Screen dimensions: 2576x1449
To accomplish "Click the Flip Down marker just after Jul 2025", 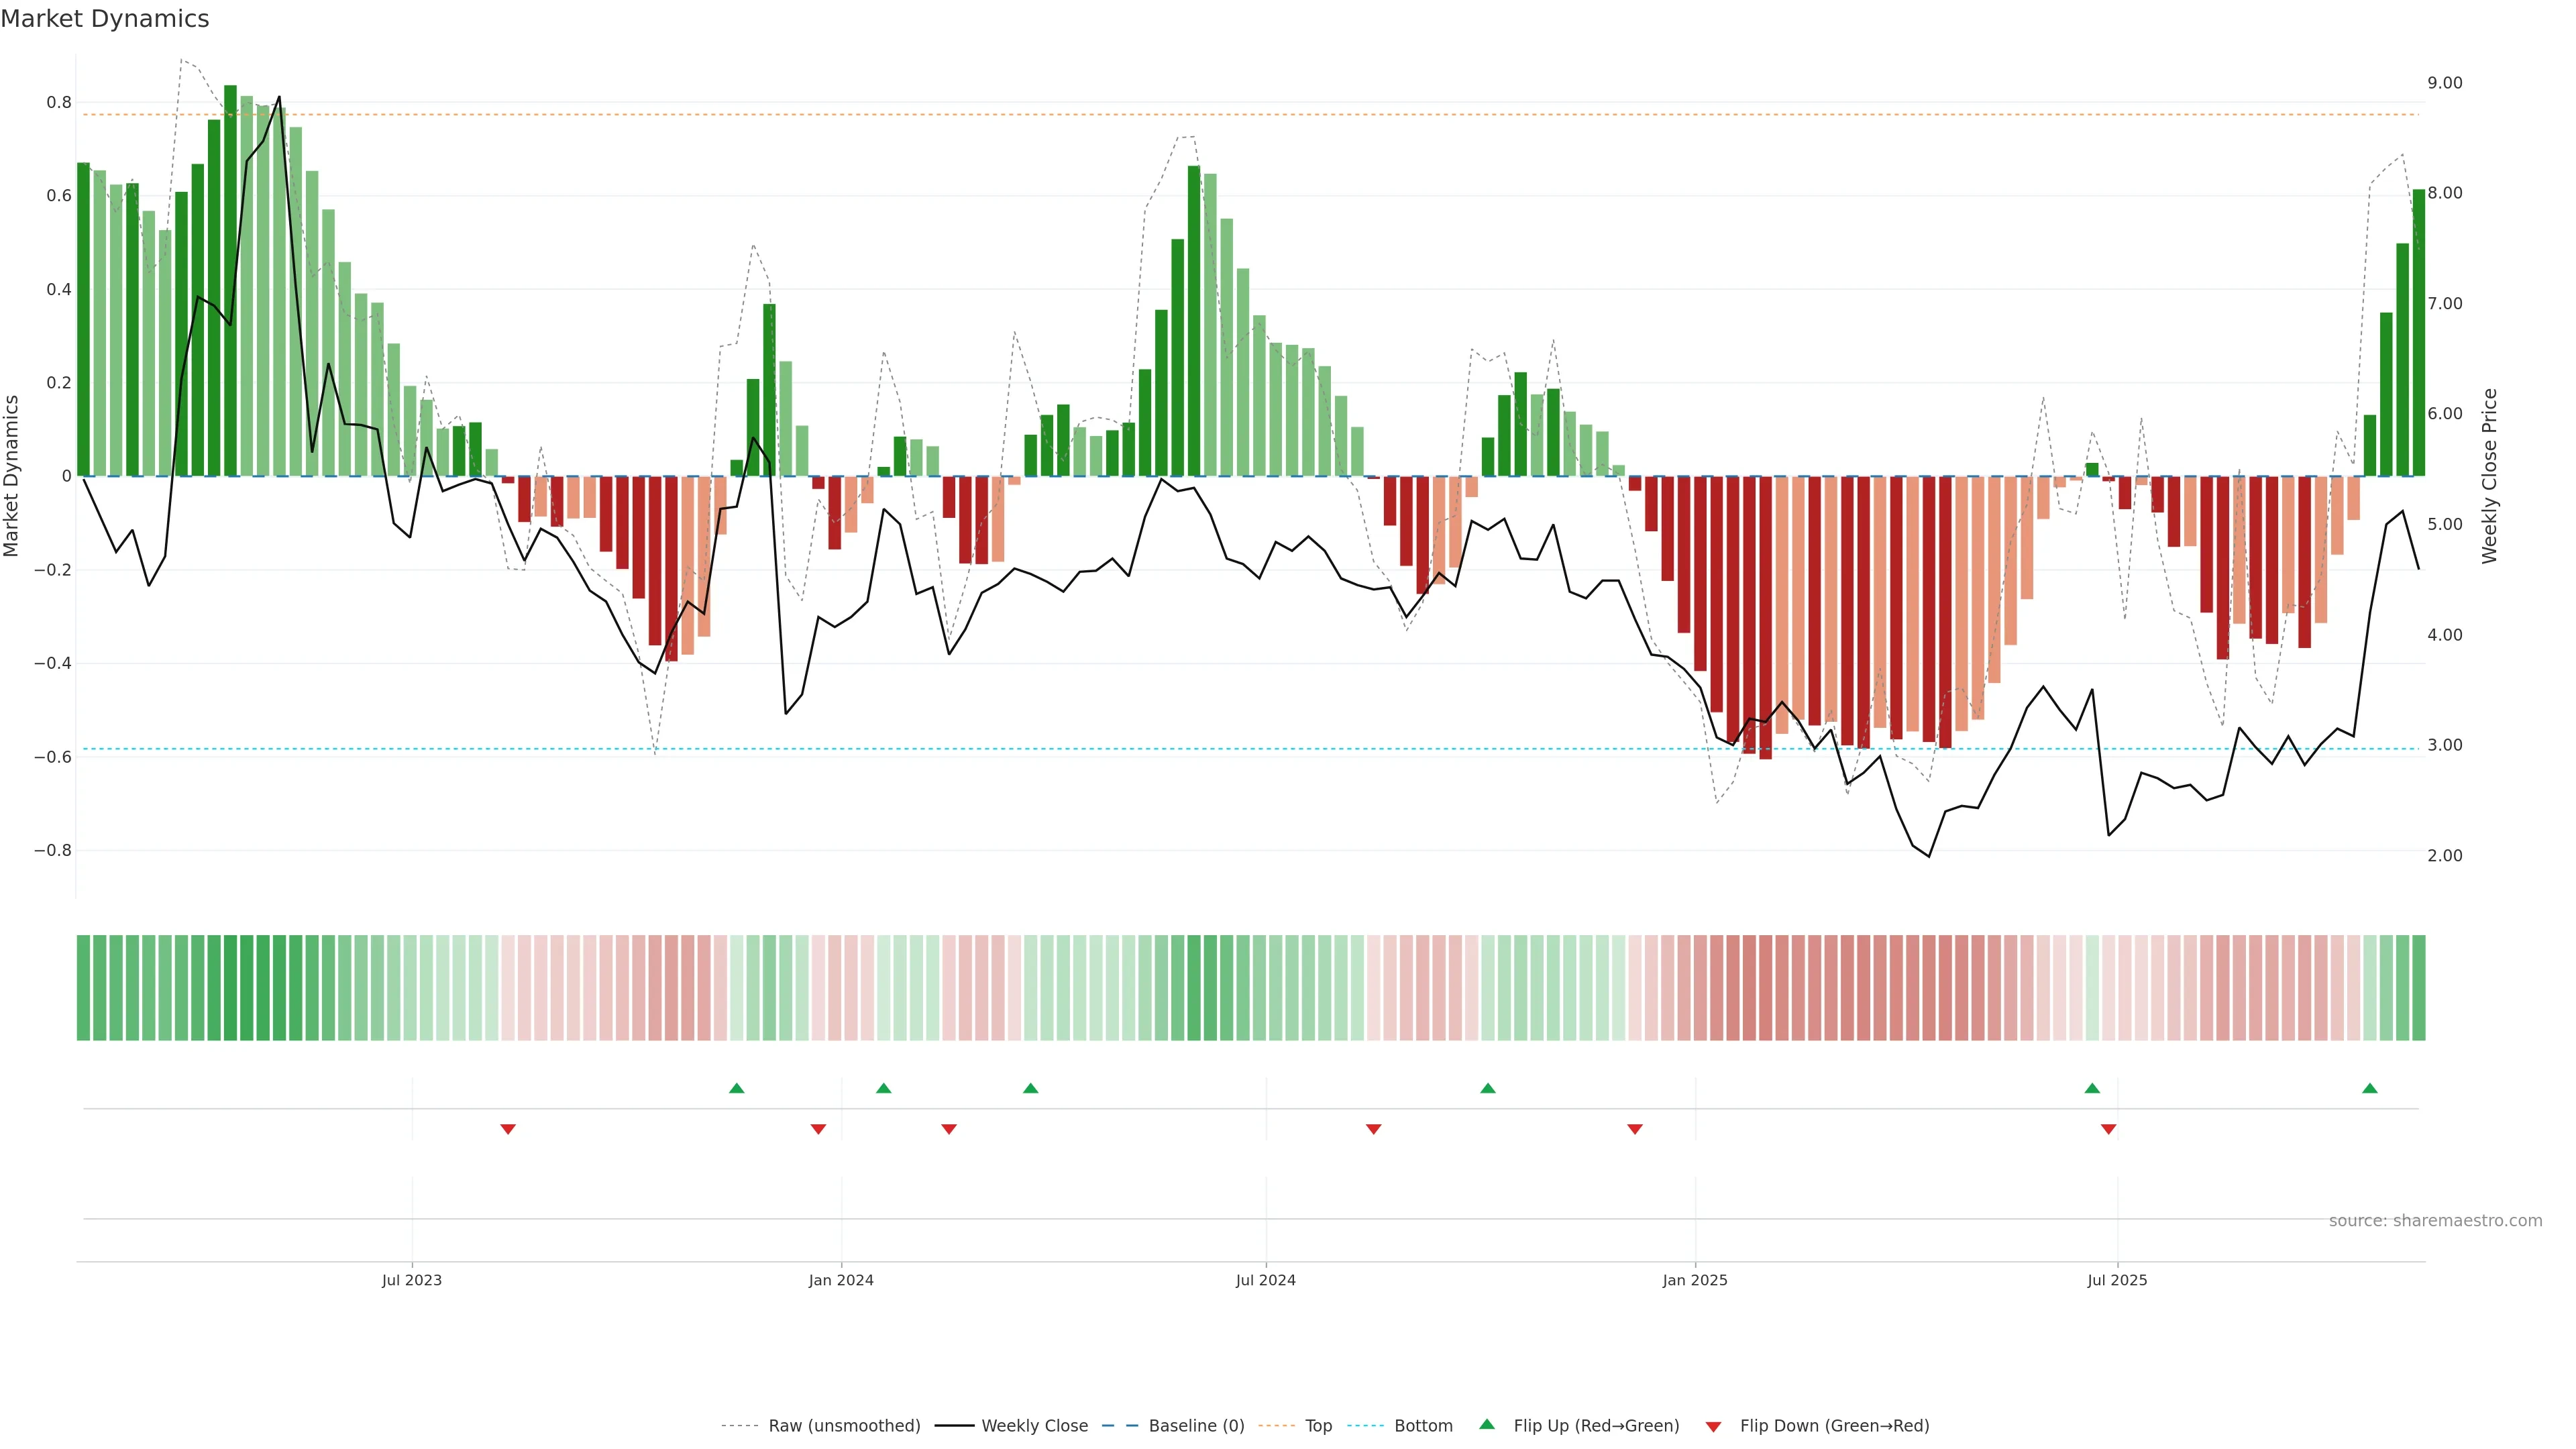I will [x=2108, y=1129].
